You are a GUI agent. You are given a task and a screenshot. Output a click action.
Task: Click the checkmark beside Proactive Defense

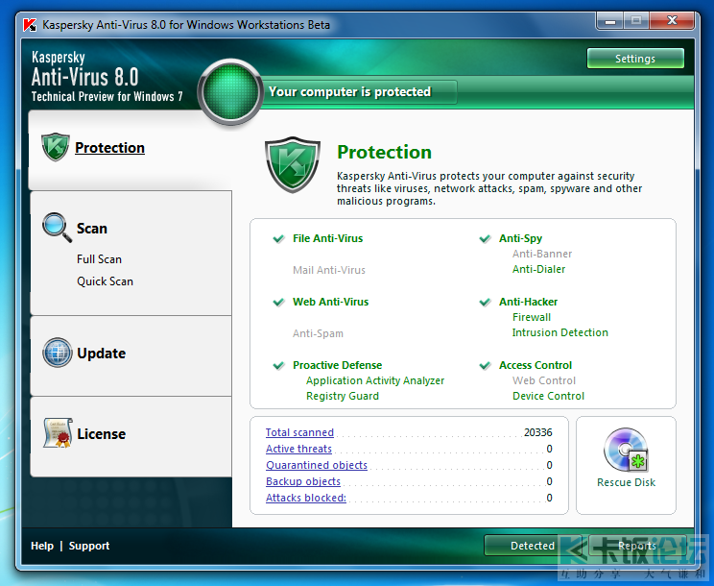click(278, 365)
